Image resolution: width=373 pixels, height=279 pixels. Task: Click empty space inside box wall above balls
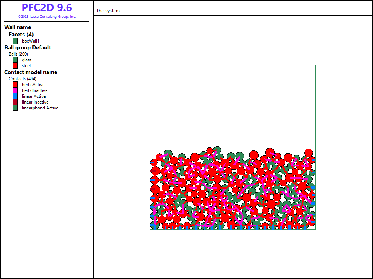pyautogui.click(x=233, y=105)
